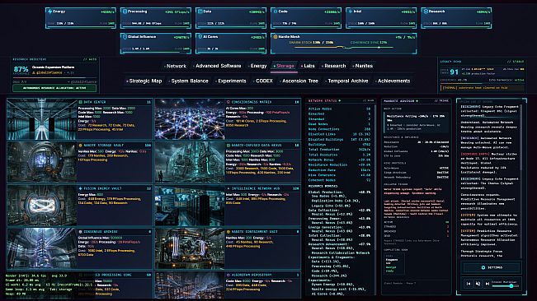Screen dimensions: 537x301
Task: Click the Settings gear button
Action: (x=492, y=267)
